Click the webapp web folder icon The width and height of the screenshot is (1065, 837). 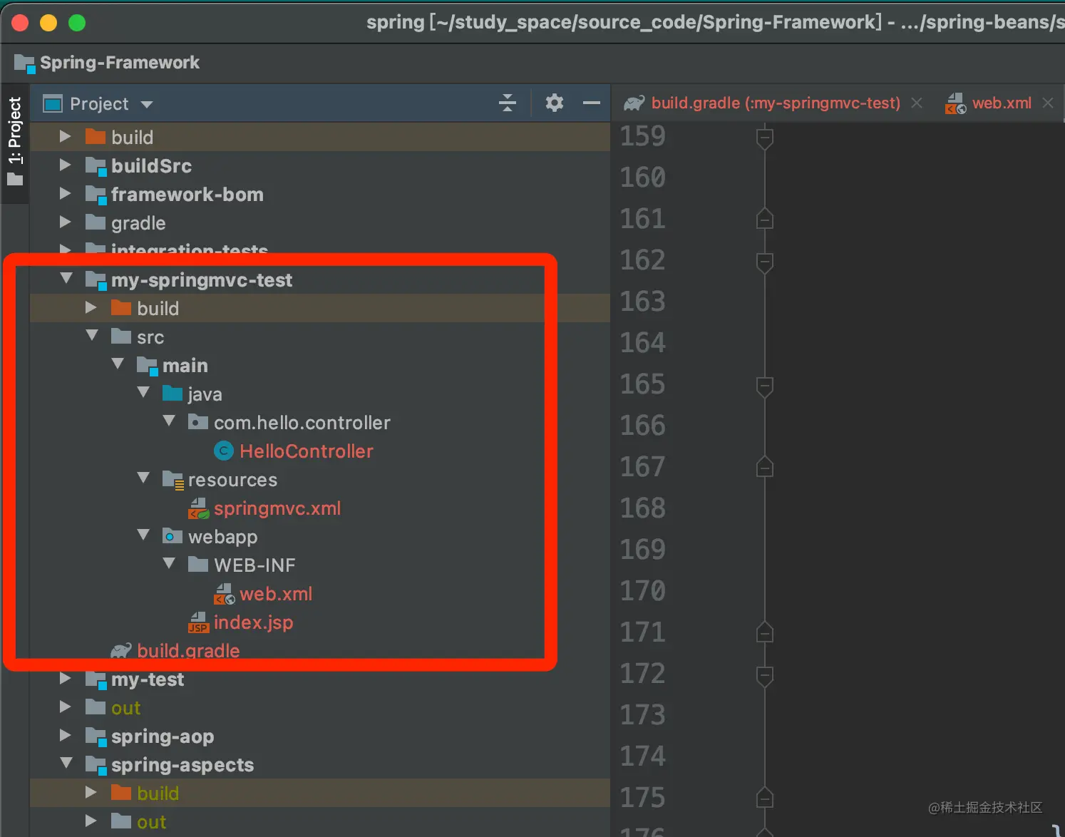pos(173,536)
